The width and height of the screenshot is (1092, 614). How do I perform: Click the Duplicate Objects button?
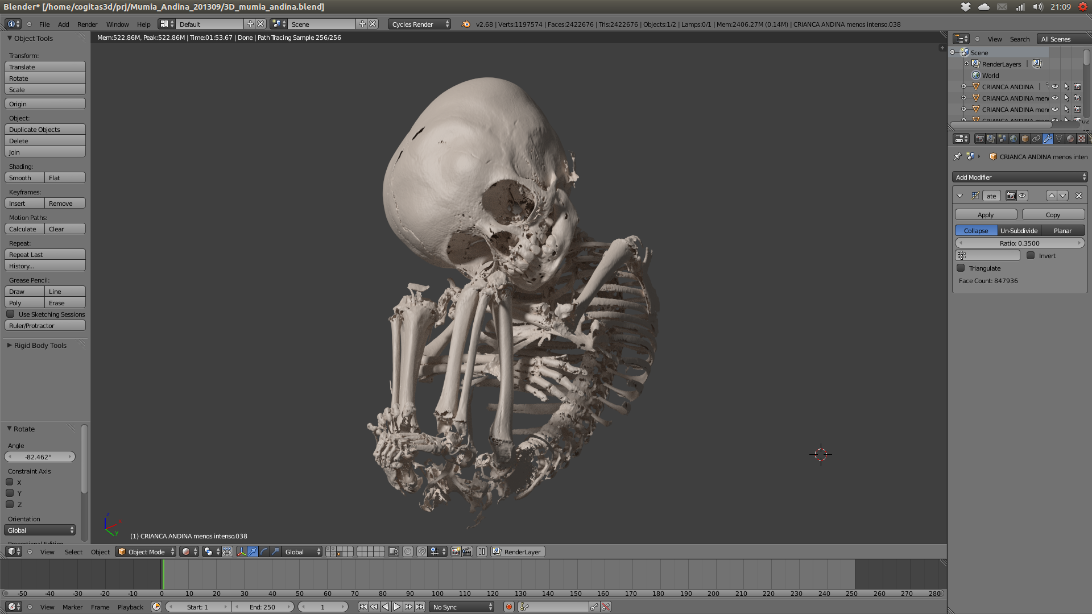tap(45, 130)
